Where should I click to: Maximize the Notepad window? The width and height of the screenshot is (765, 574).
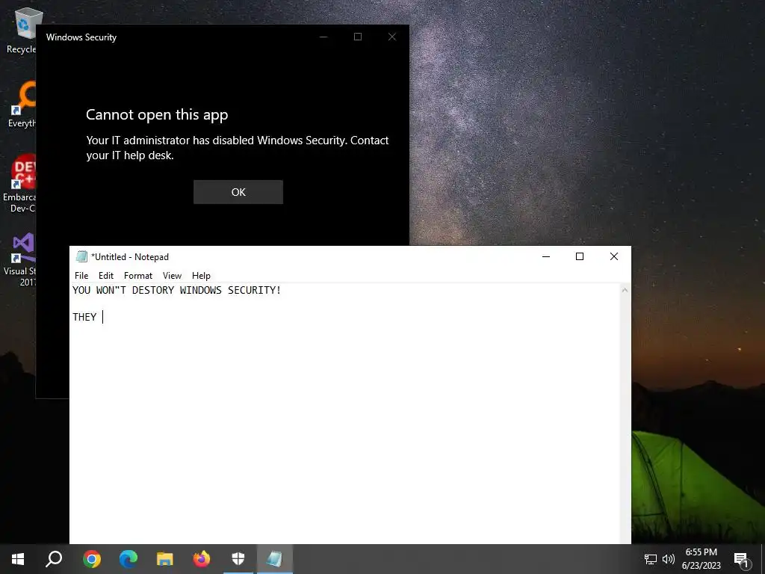580,257
